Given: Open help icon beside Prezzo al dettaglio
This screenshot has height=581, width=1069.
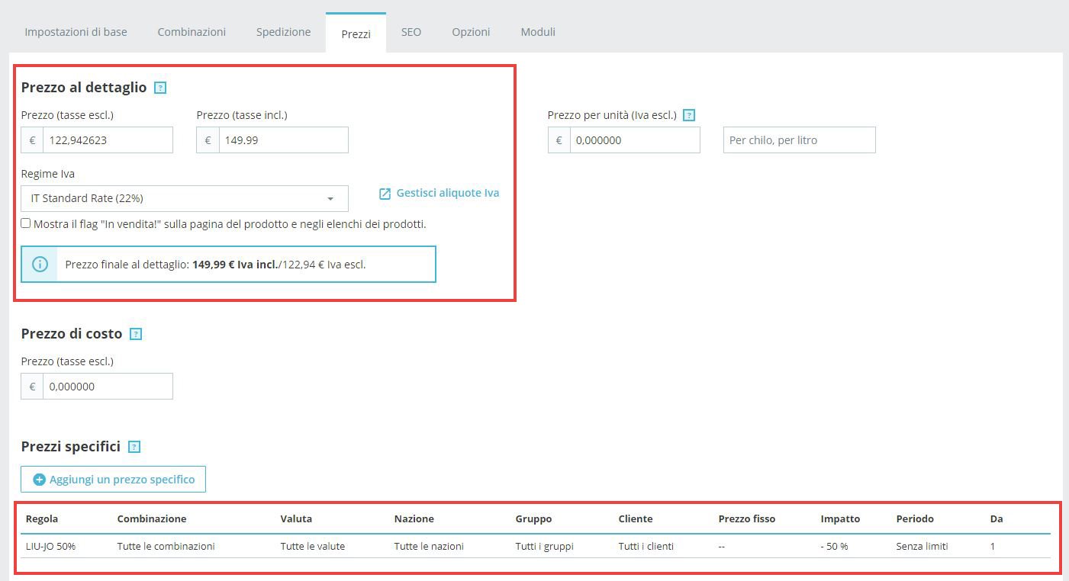Looking at the screenshot, I should pos(160,88).
